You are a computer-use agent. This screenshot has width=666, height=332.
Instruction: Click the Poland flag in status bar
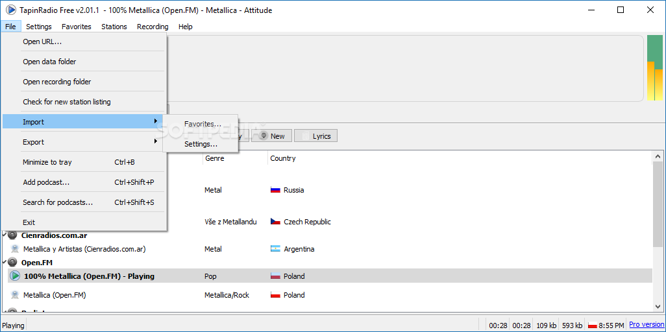click(x=593, y=326)
